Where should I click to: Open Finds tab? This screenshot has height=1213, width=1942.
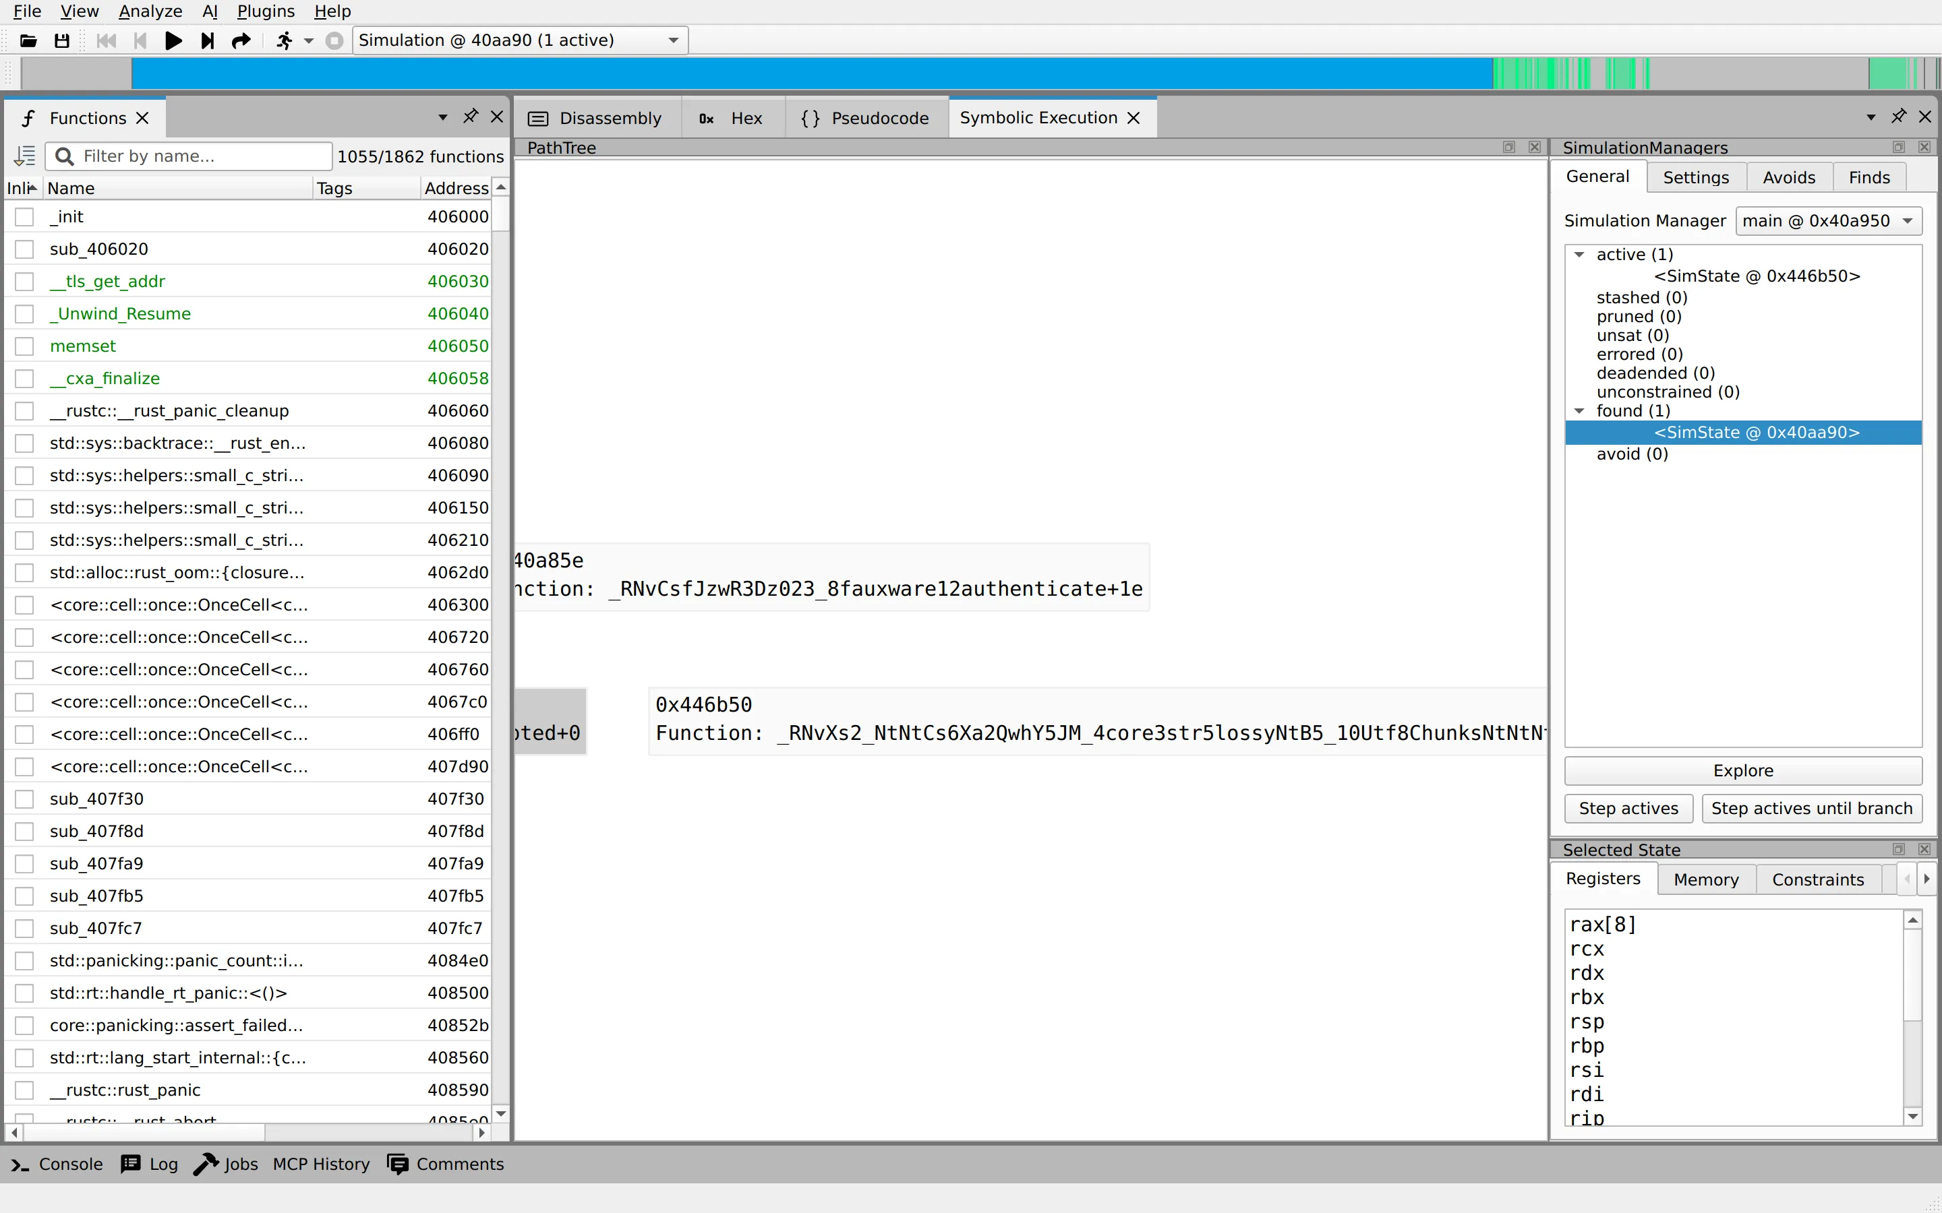pos(1869,177)
